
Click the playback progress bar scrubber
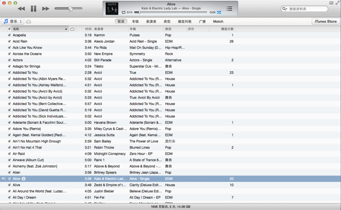point(139,12)
